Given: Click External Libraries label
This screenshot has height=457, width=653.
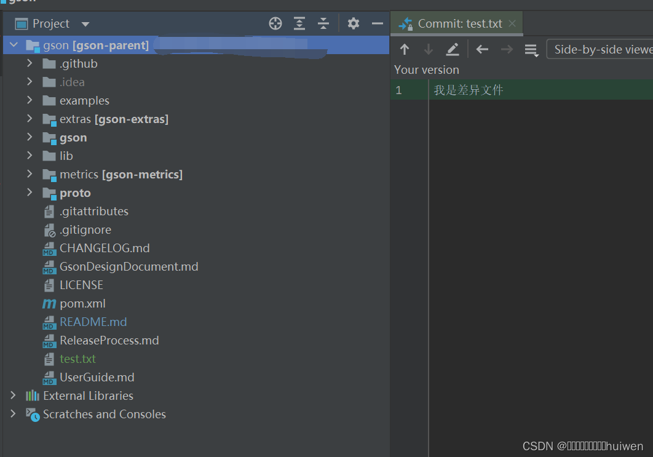Looking at the screenshot, I should [x=89, y=395].
